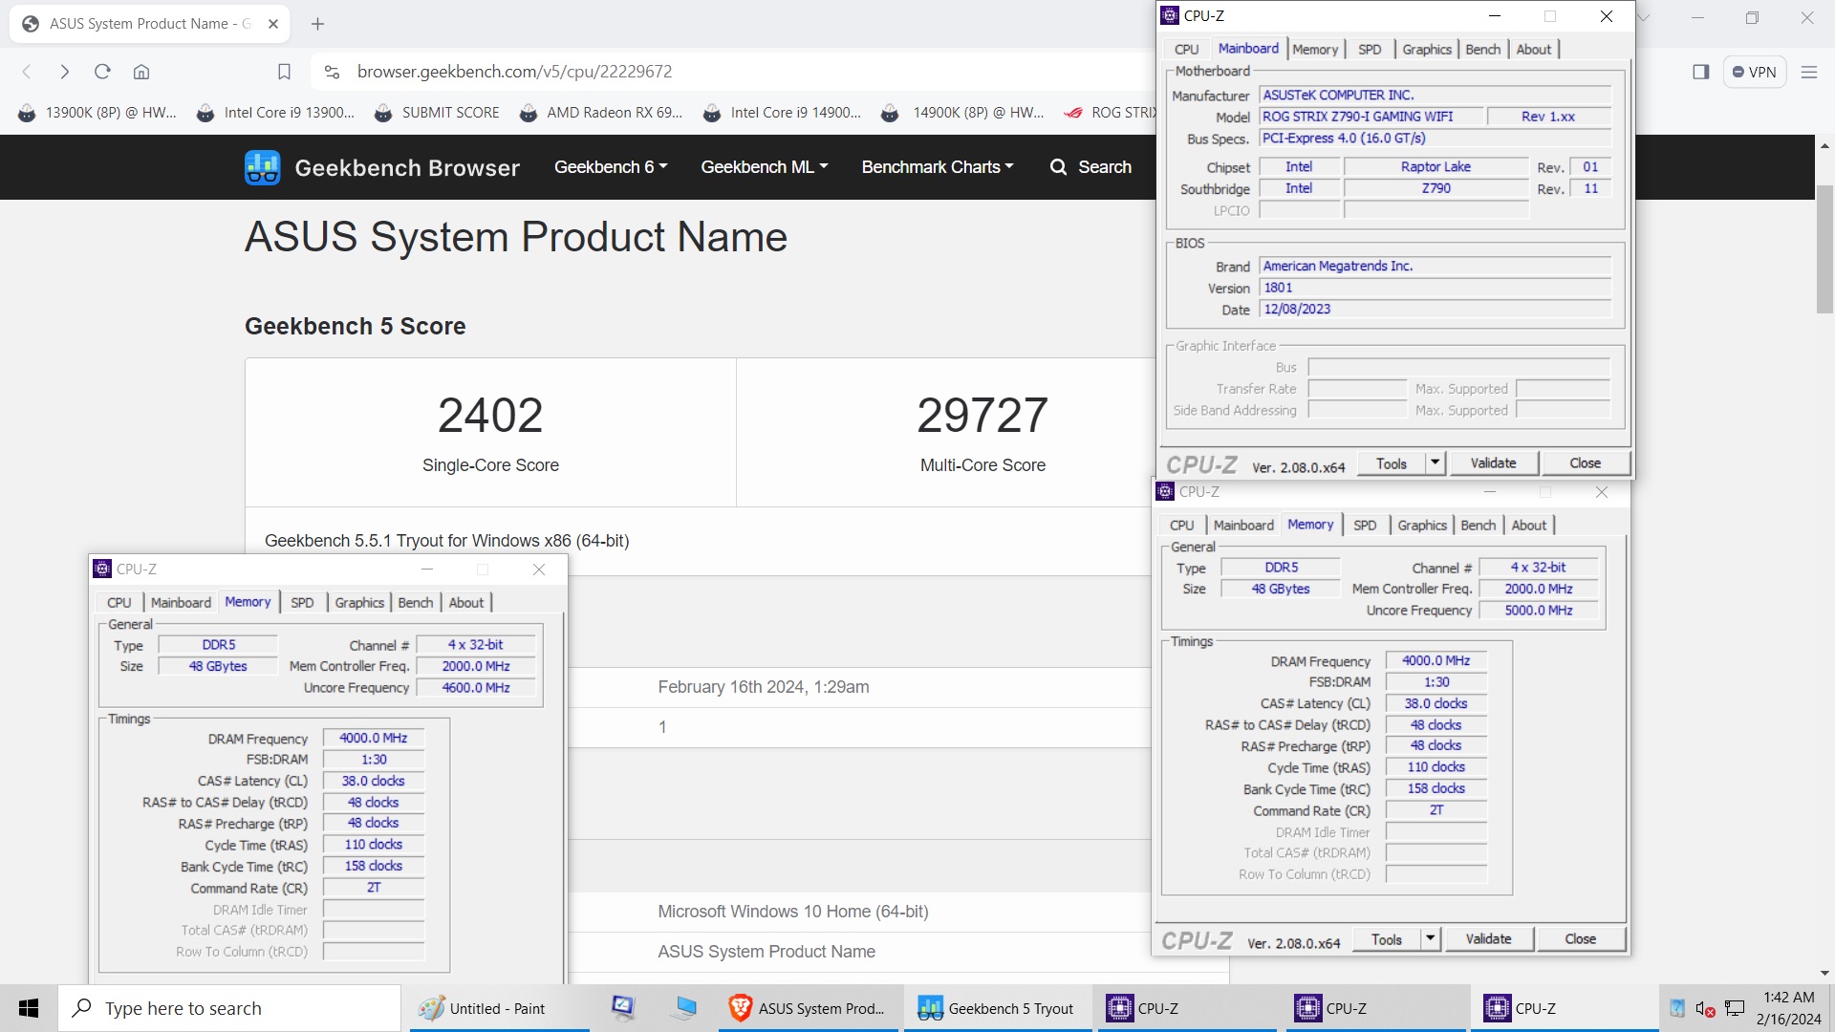Image resolution: width=1835 pixels, height=1032 pixels.
Task: Expand the Geekbench 6 dropdown menu
Action: coord(611,167)
